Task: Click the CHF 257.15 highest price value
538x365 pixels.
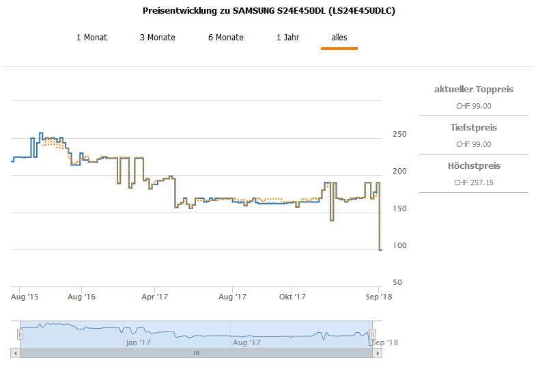Action: pyautogui.click(x=473, y=182)
